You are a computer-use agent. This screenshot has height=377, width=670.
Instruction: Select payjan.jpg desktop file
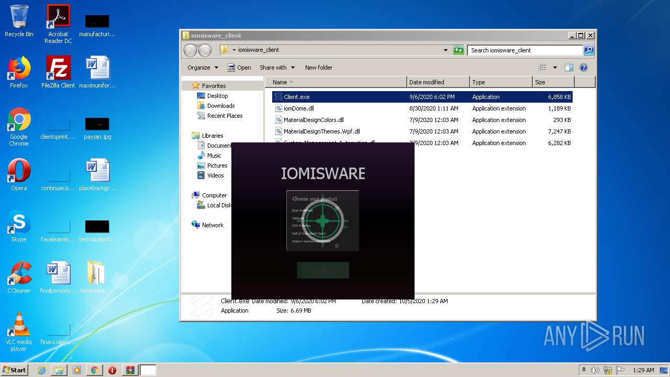pyautogui.click(x=97, y=129)
